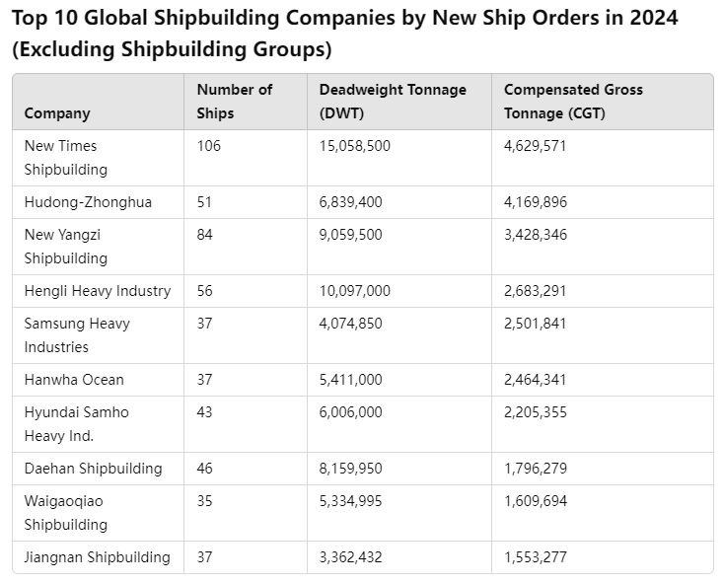
Task: Click the Deadweight Tonnage (DWT) header
Action: [x=393, y=102]
